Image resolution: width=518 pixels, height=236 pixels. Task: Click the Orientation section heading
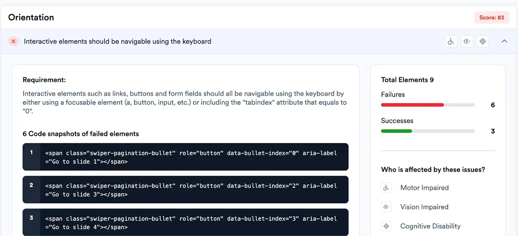tap(31, 17)
